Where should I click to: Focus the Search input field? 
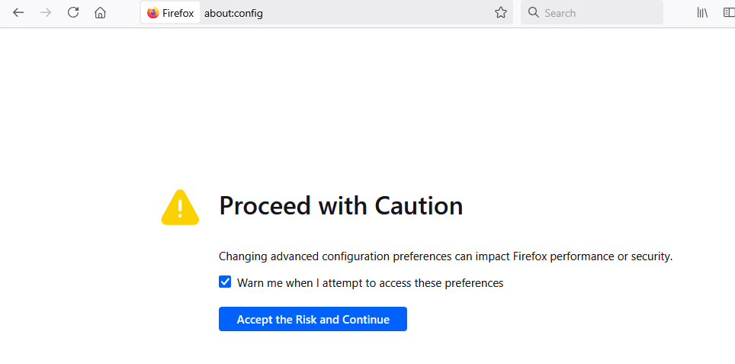[x=599, y=13]
